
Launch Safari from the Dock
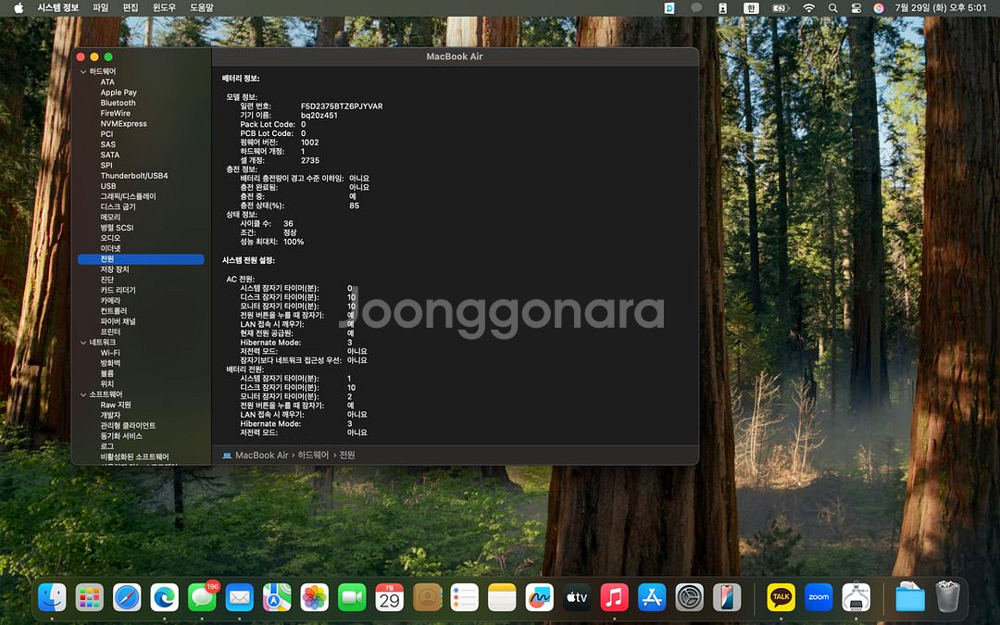click(127, 597)
